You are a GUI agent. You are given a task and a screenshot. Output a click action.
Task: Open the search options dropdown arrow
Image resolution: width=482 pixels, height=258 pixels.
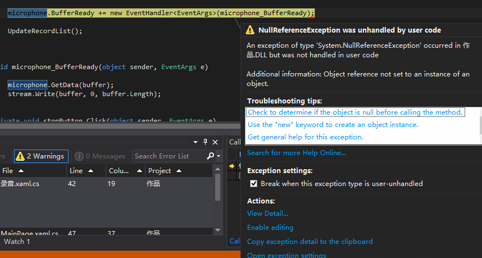pyautogui.click(x=219, y=156)
